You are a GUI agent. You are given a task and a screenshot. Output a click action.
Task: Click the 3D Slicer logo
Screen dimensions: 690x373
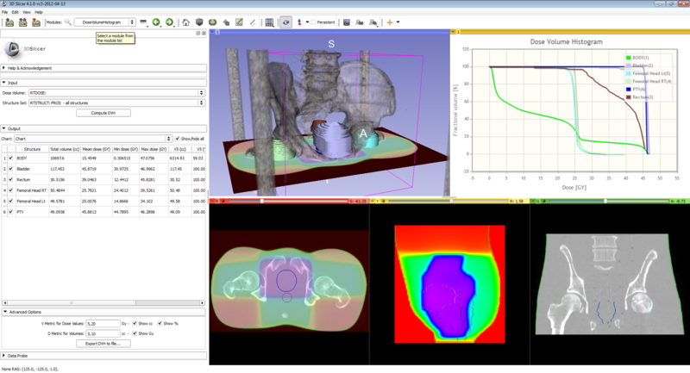[24, 49]
